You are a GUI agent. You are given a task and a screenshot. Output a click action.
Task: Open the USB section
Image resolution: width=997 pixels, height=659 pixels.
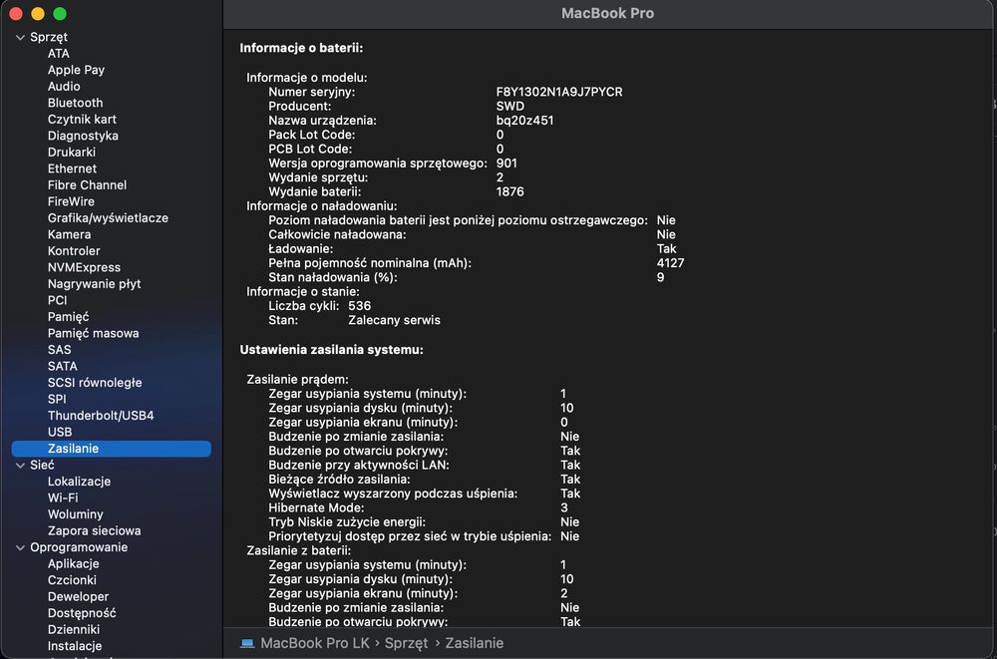pos(60,432)
